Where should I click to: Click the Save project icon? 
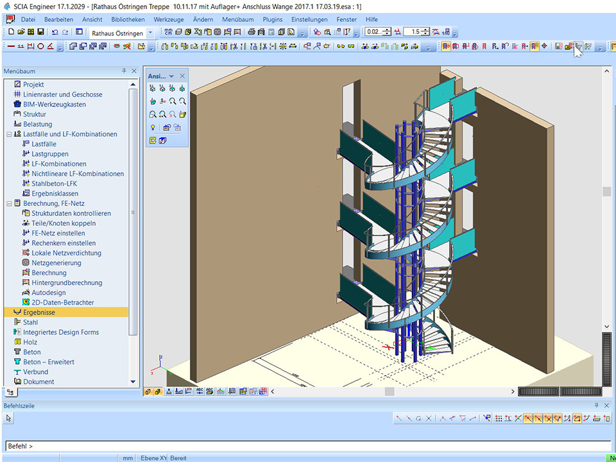tap(41, 31)
